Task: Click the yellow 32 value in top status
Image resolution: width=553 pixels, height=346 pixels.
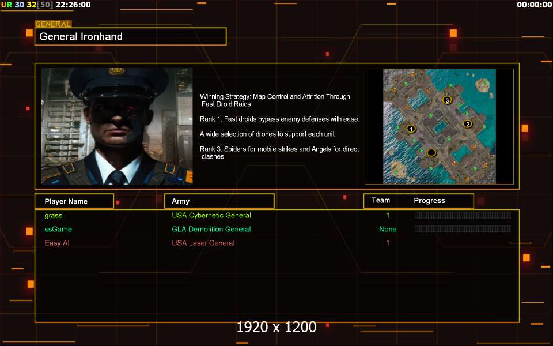Action: 31,5
